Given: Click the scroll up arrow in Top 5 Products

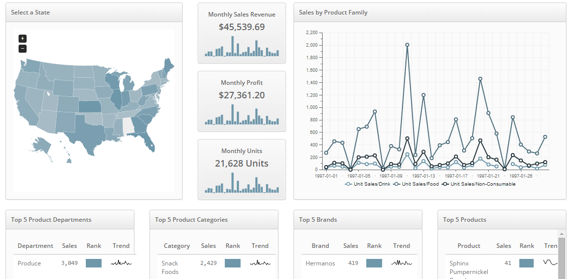Looking at the screenshot, I should click(561, 233).
